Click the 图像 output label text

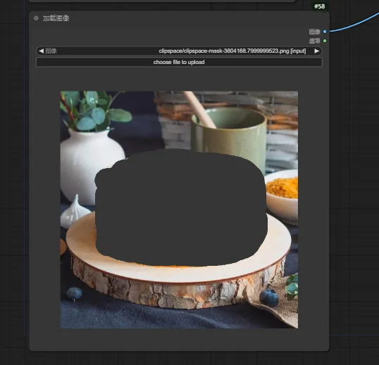click(x=314, y=32)
